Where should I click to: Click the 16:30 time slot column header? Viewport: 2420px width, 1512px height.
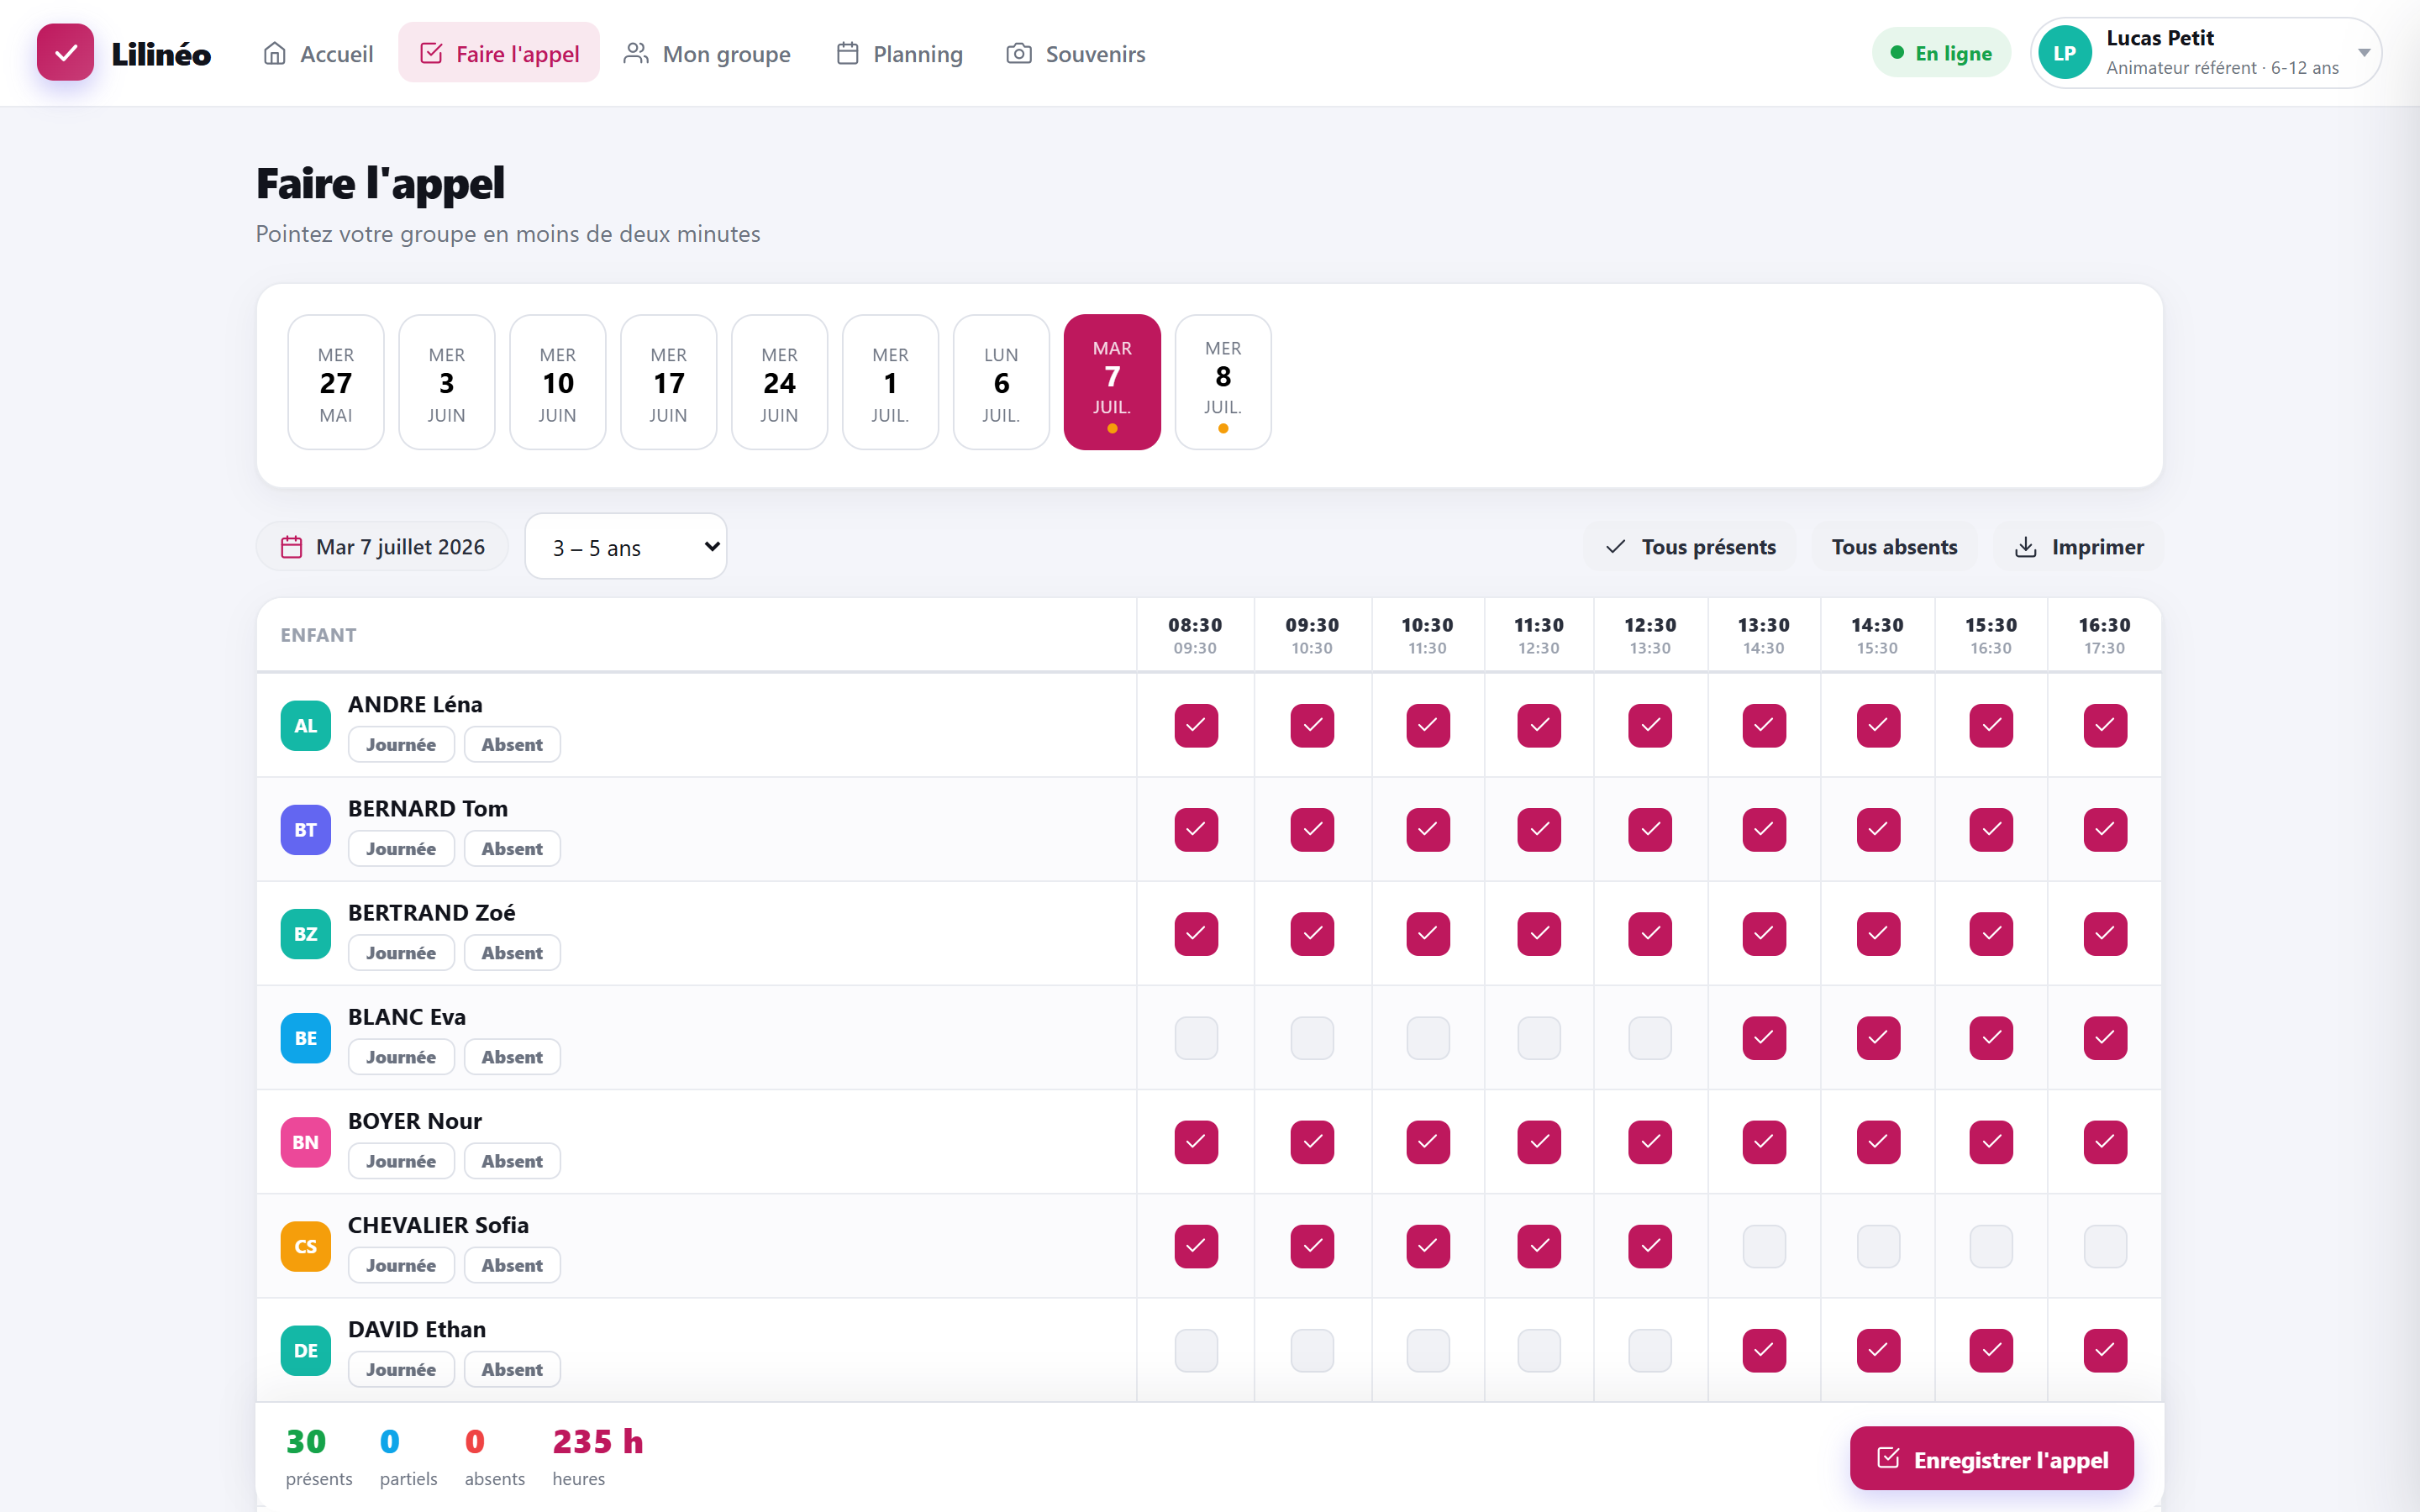2104,635
